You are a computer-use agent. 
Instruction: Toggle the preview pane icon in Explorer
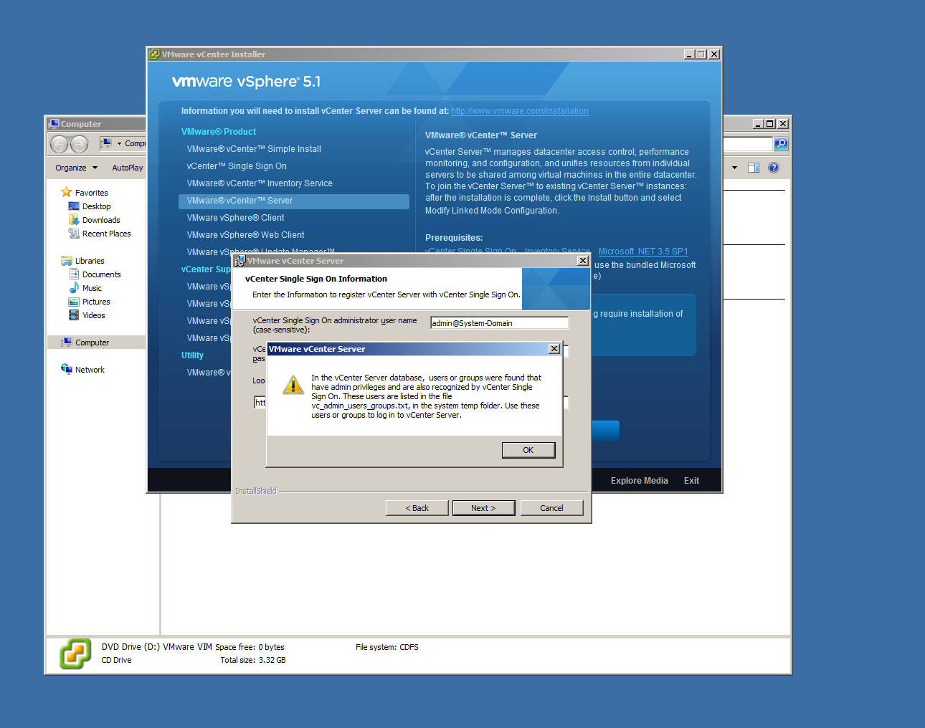pyautogui.click(x=753, y=168)
